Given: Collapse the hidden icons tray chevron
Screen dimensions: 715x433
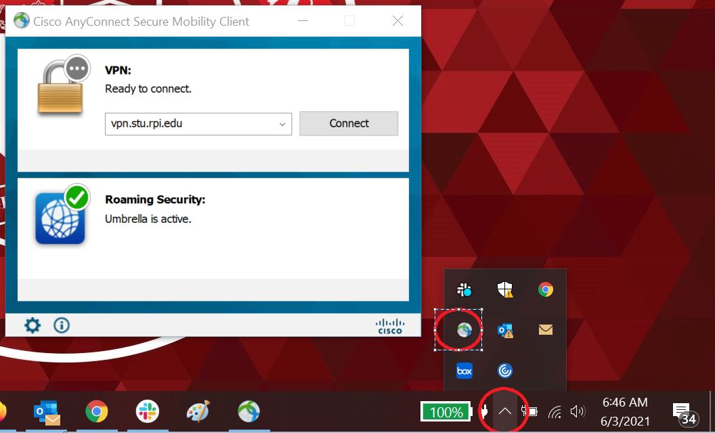Looking at the screenshot, I should [505, 411].
